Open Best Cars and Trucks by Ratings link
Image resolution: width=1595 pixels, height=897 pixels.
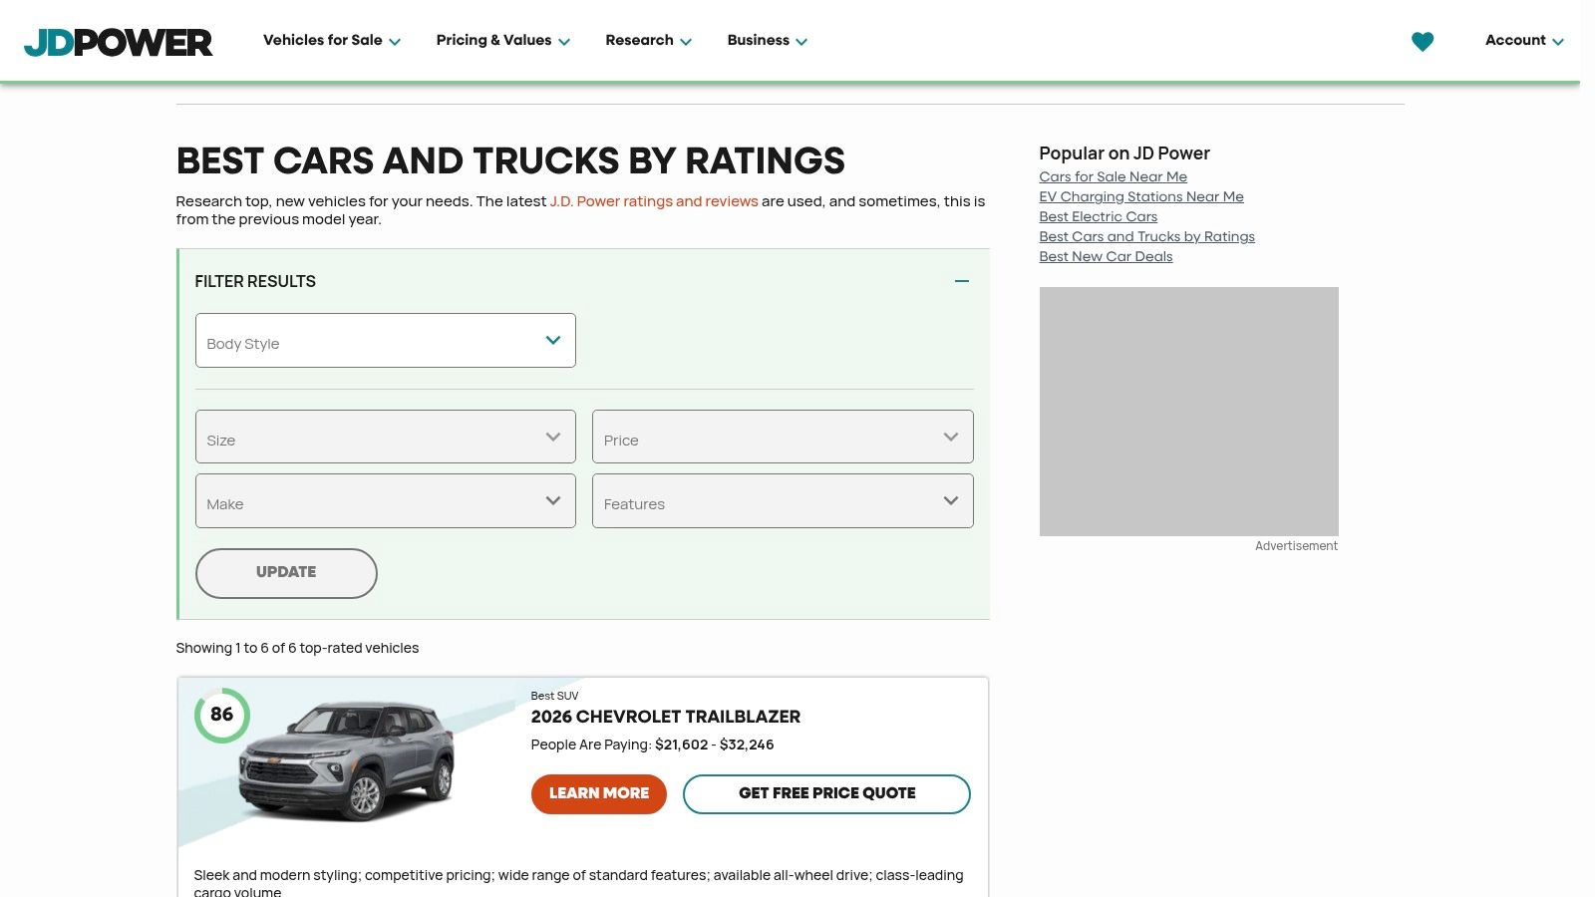(1146, 236)
